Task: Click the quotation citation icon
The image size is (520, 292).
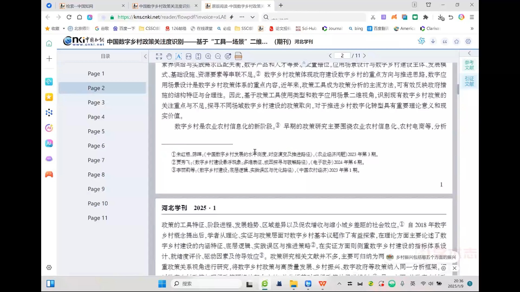Action: (445, 41)
